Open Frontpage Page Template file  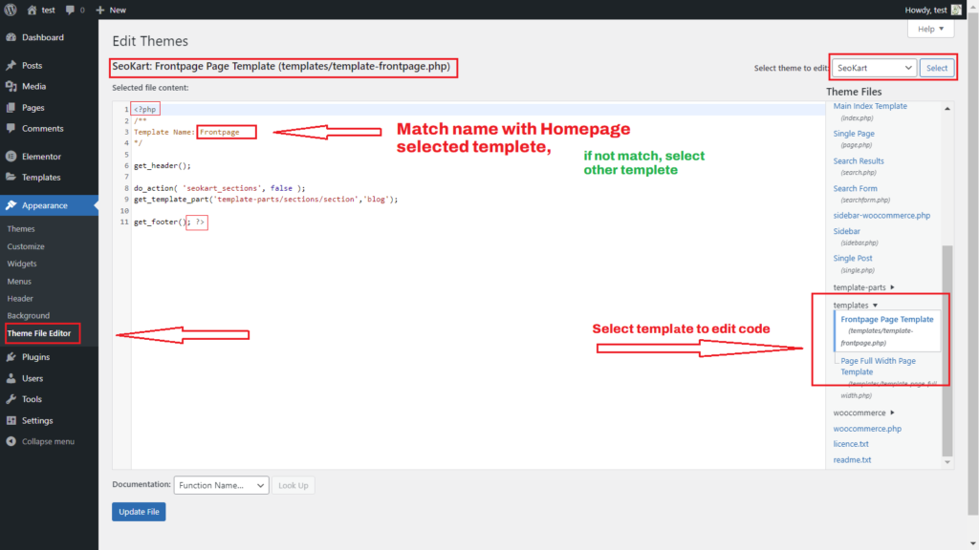pos(886,319)
